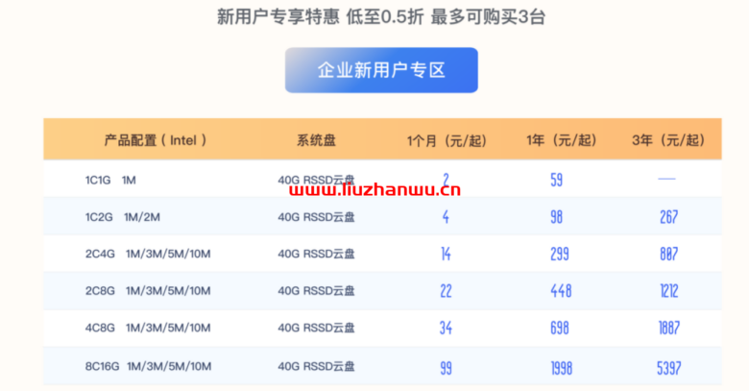Image resolution: width=749 pixels, height=391 pixels.
Task: Click the dash in the 1C1G 3-year cell
Action: [666, 179]
